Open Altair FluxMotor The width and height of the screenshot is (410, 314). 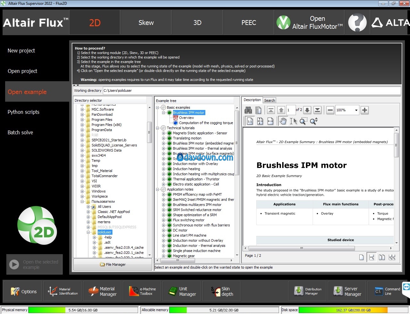309,22
